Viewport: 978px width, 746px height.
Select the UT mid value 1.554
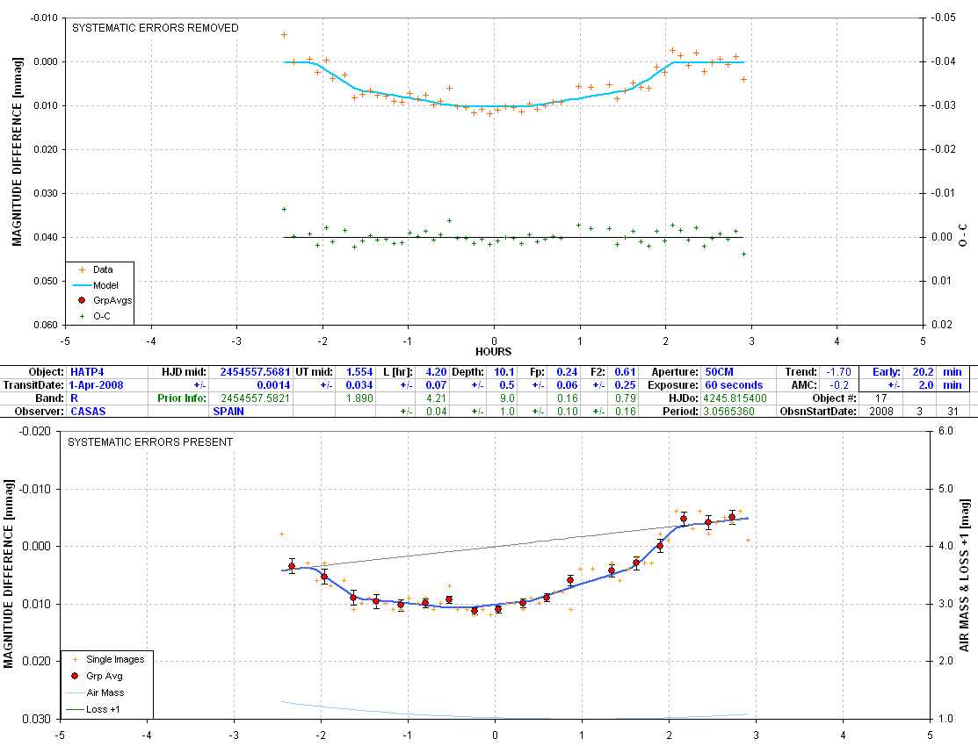pos(359,372)
